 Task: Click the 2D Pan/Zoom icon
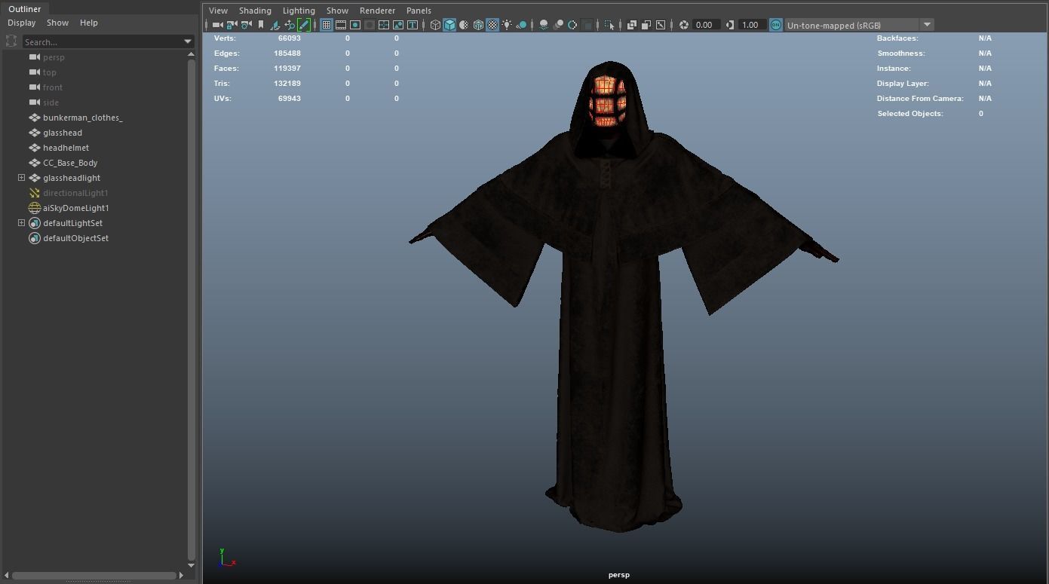coord(290,25)
